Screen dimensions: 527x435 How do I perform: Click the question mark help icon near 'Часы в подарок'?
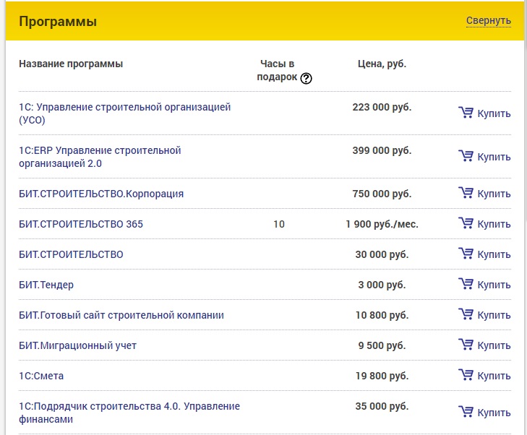306,79
